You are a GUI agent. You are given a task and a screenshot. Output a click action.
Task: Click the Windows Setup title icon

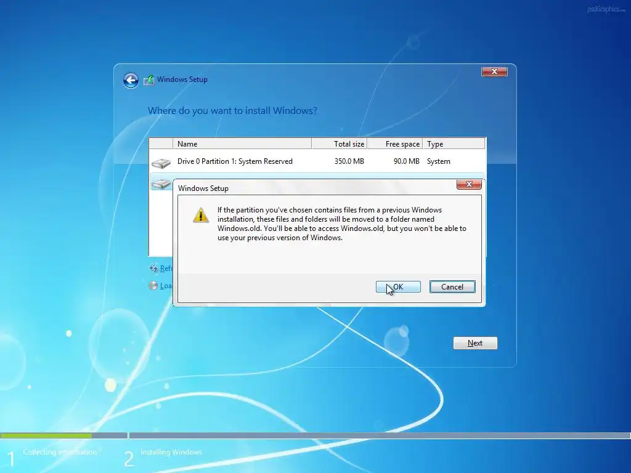click(149, 79)
